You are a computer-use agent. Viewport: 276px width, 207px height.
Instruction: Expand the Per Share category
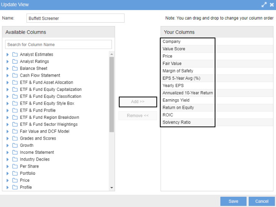point(8,166)
